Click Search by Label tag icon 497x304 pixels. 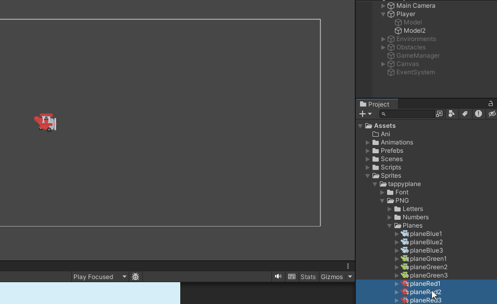click(x=465, y=114)
